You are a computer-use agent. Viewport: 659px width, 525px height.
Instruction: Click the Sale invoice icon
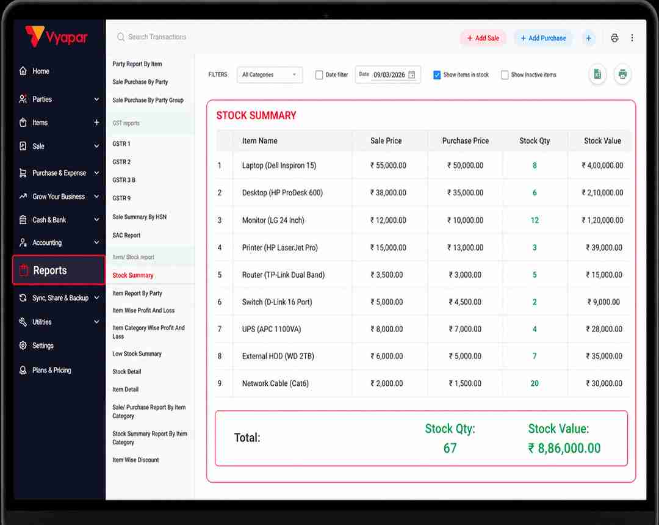pos(23,146)
